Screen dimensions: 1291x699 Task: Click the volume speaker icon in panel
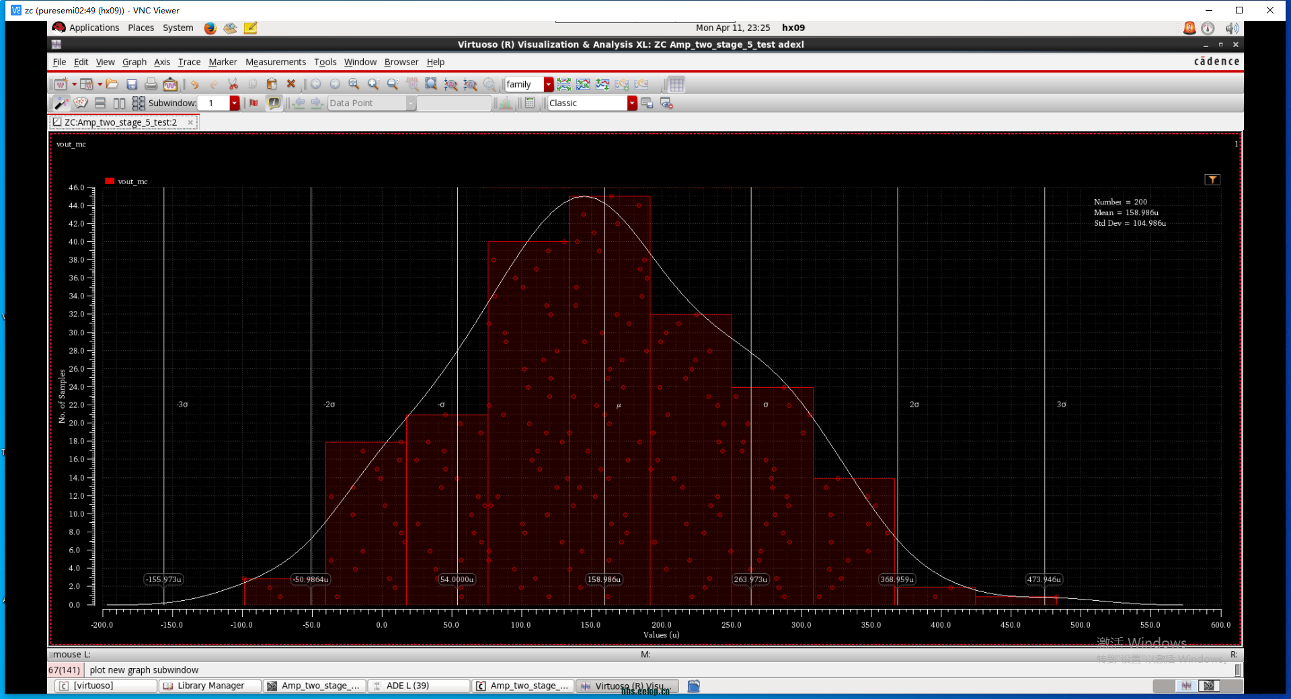(x=1231, y=28)
